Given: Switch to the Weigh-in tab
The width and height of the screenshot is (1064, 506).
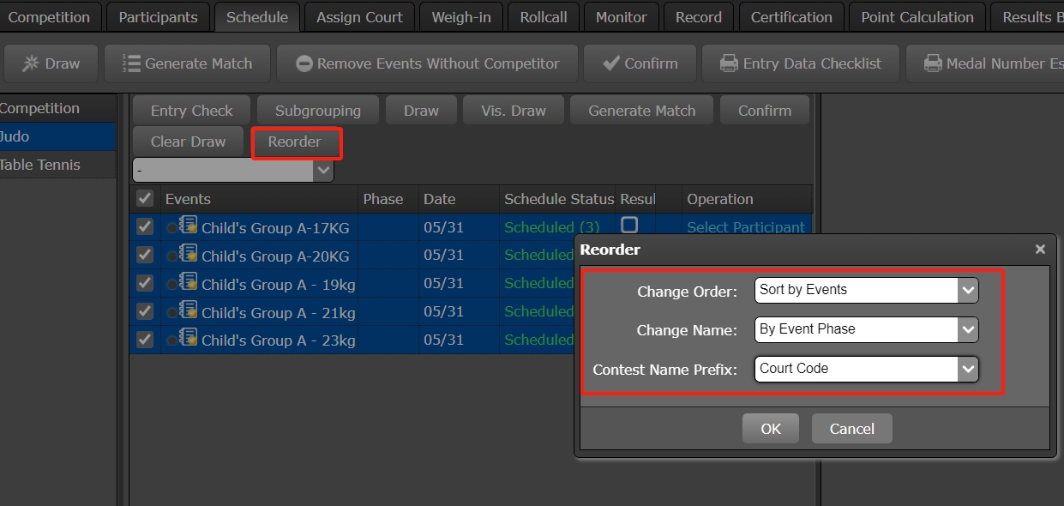Looking at the screenshot, I should 460,16.
